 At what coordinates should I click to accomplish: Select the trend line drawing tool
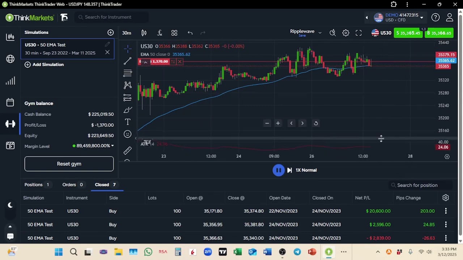tap(128, 61)
